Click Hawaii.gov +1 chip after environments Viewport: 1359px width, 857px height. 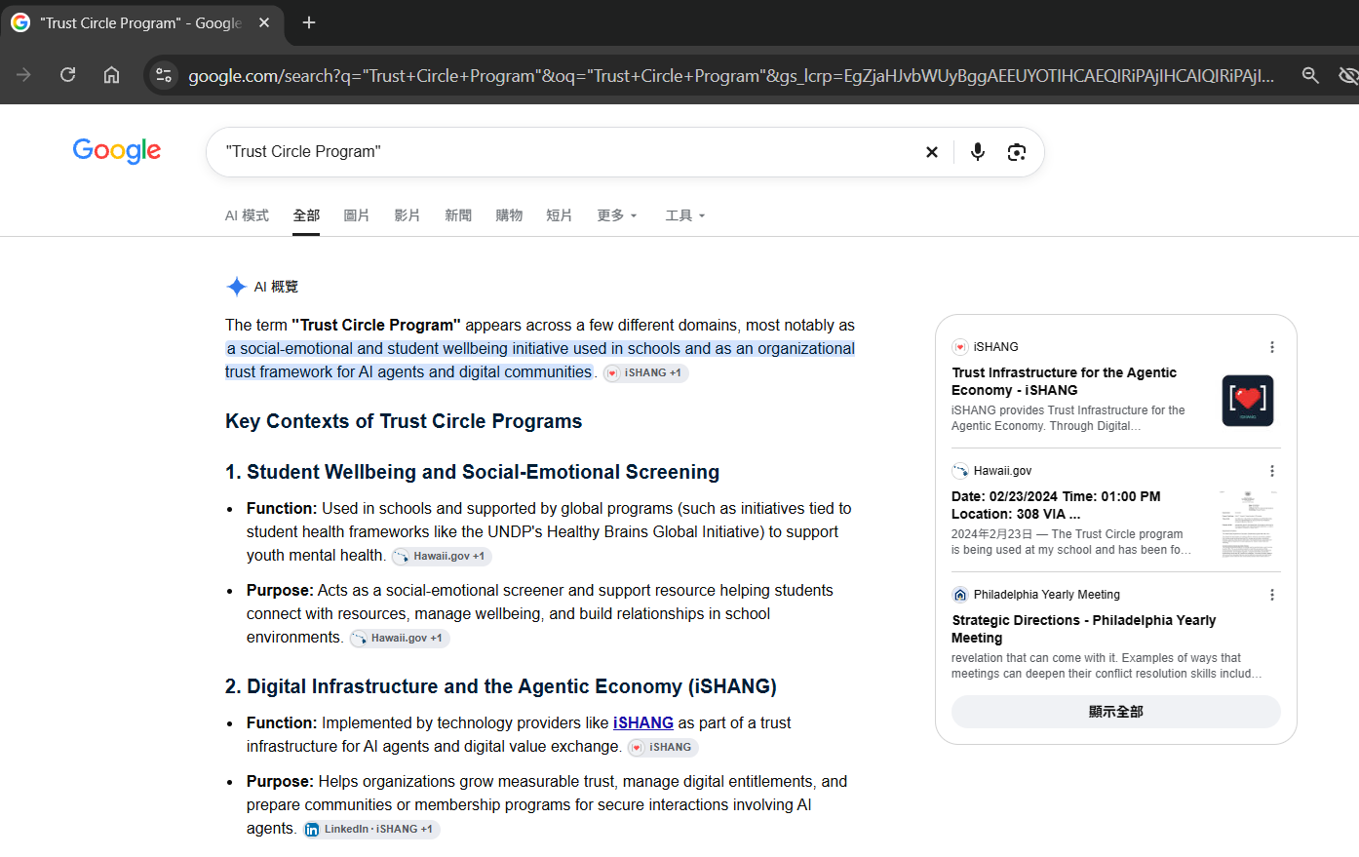(400, 638)
